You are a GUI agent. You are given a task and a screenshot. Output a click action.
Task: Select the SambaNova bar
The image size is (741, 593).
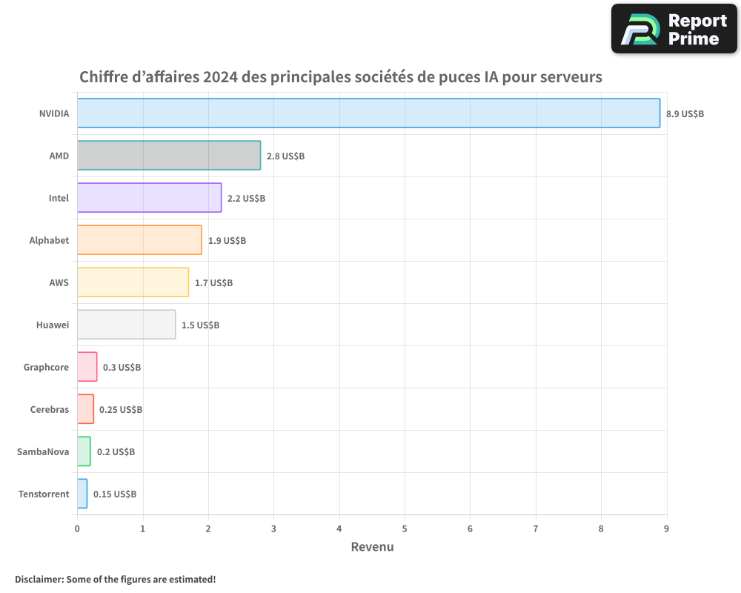coord(83,451)
